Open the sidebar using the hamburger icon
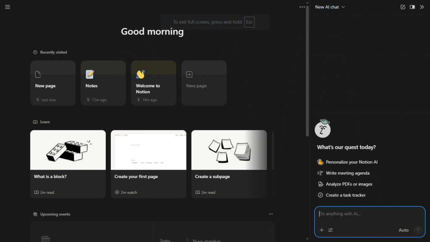The height and width of the screenshot is (242, 430). [7, 7]
